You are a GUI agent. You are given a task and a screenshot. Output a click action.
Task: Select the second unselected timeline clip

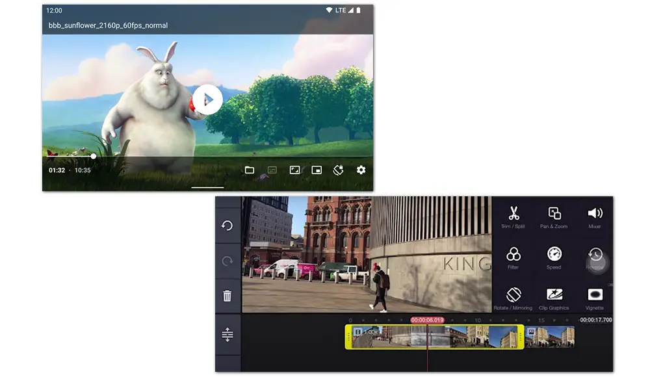click(550, 336)
